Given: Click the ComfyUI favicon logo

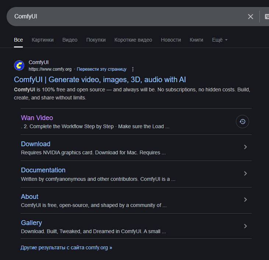Looking at the screenshot, I should tap(19, 66).
